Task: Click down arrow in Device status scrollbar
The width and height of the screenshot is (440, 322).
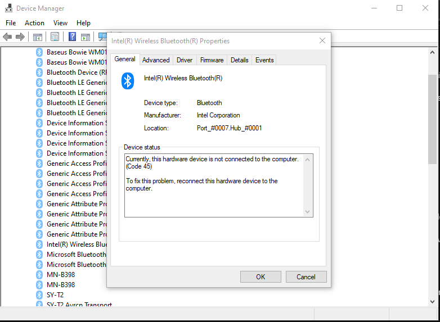Action: (308, 212)
